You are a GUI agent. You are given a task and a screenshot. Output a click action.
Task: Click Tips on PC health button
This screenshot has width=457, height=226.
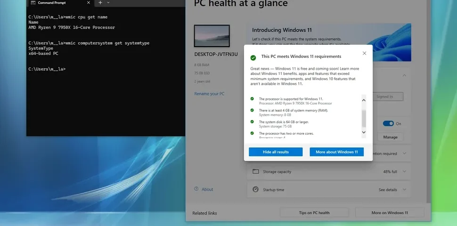click(x=314, y=213)
